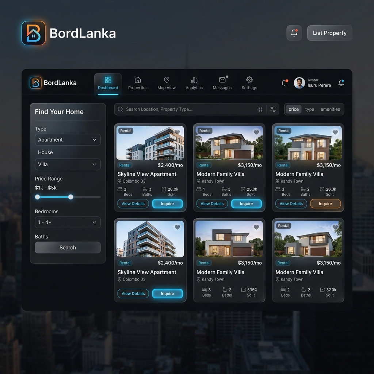
Task: Favorite the upper Skyline View Apartment via heart
Action: coord(177,132)
